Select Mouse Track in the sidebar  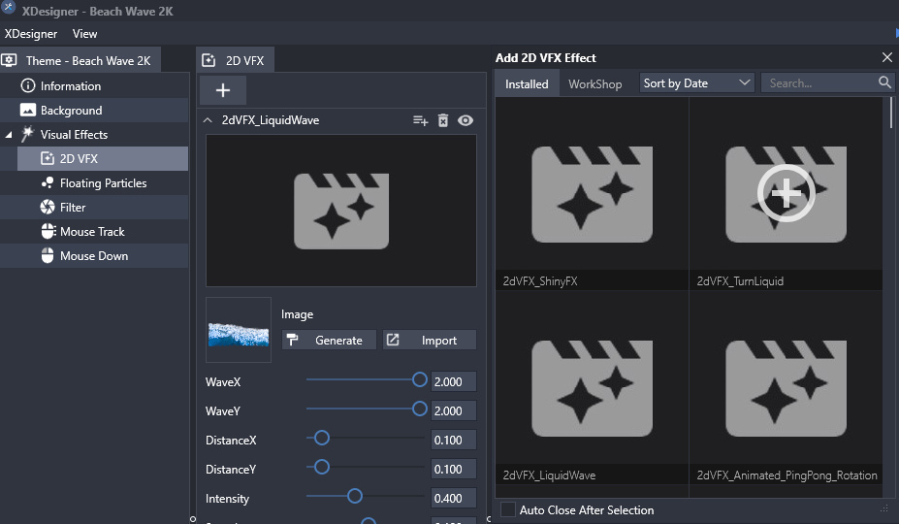pos(92,232)
